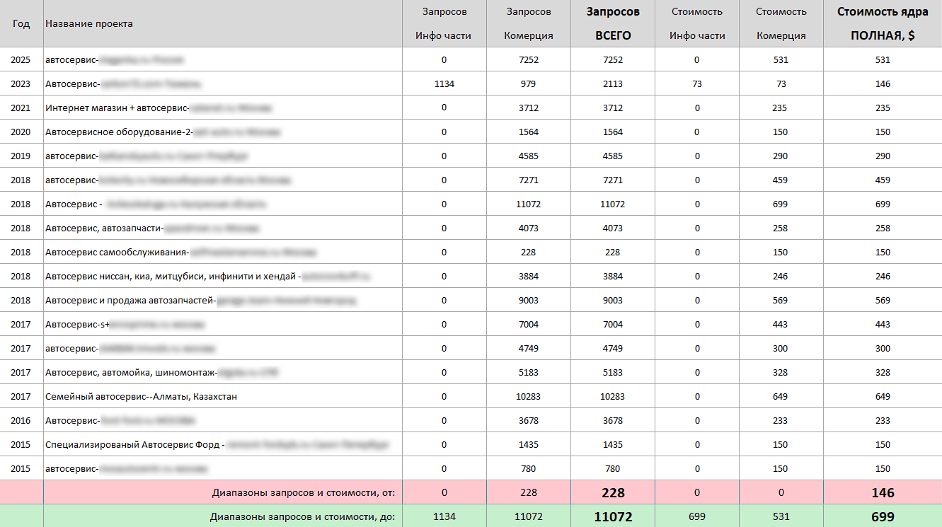Select the bold 146 in pink summary row
942x527 pixels.
883,493
